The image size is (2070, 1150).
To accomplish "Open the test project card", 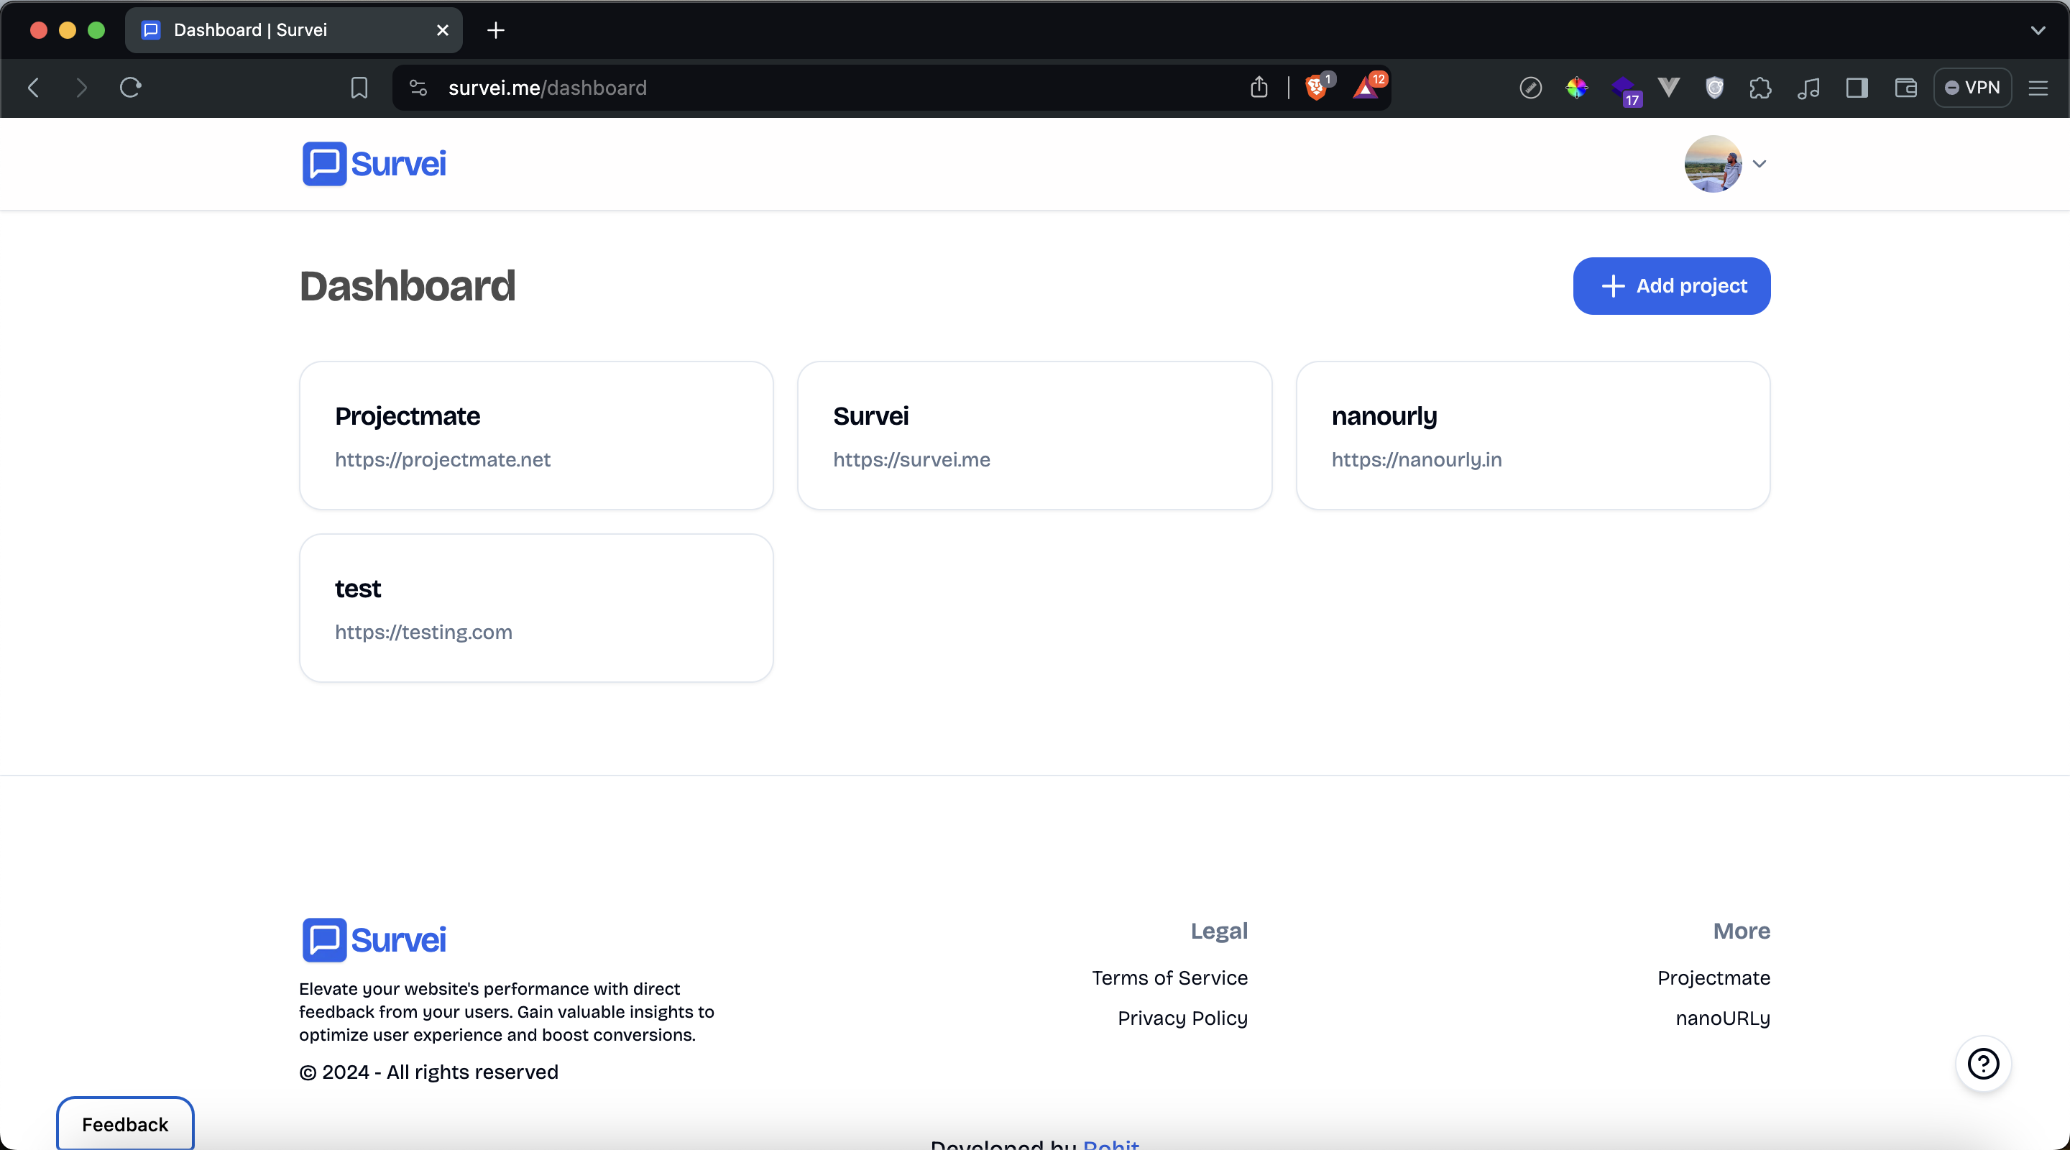I will pyautogui.click(x=537, y=608).
